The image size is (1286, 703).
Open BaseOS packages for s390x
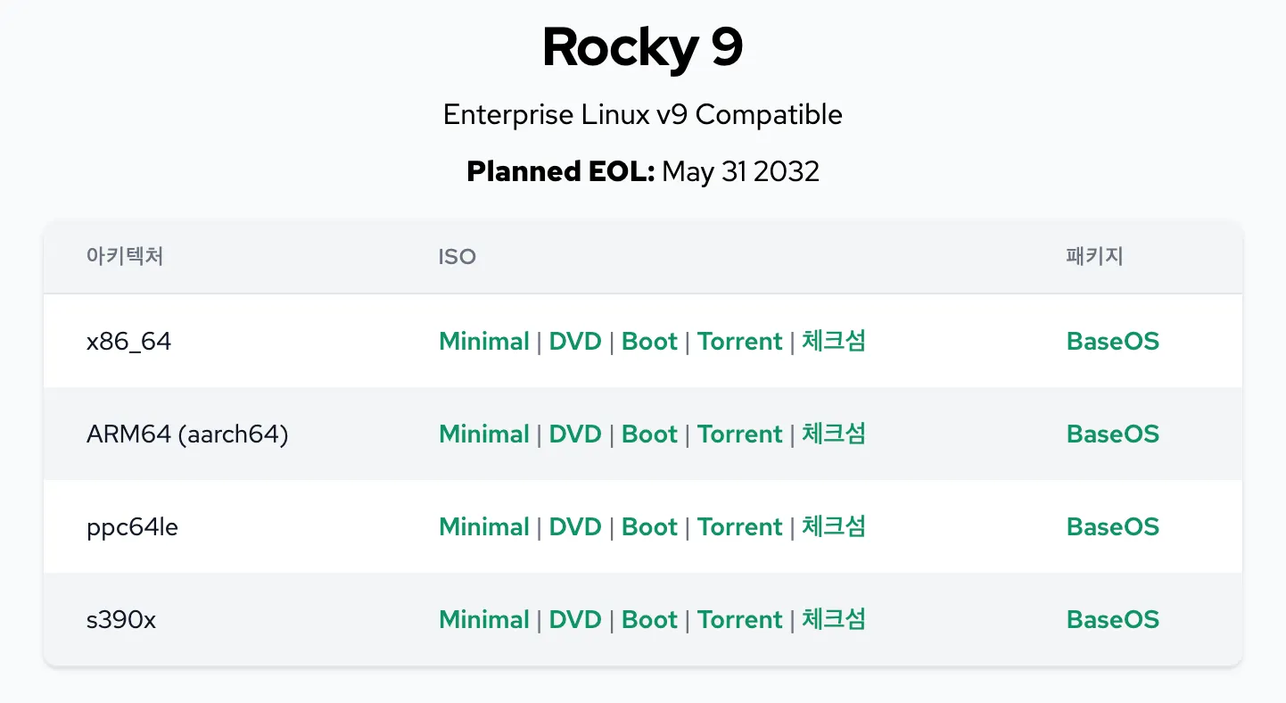point(1112,620)
